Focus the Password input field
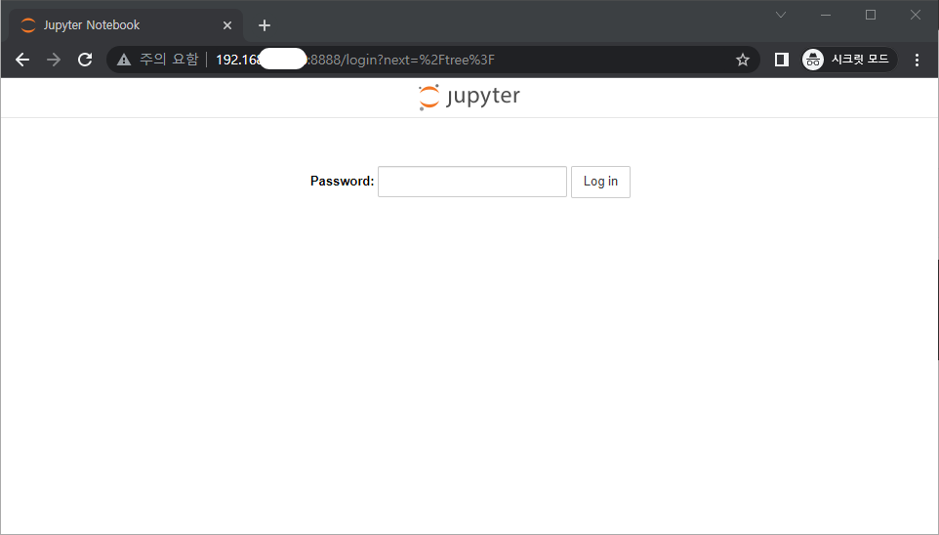The image size is (939, 535). pos(471,182)
